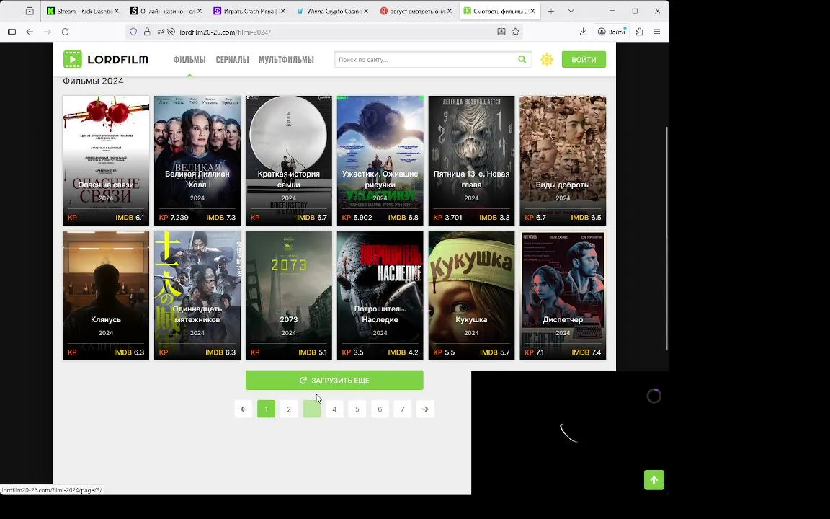830x519 pixels.
Task: Click next page arrow in pagination
Action: [425, 409]
